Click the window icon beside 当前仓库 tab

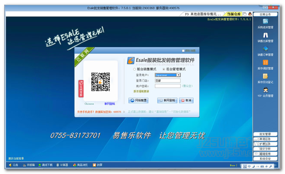click(245, 14)
